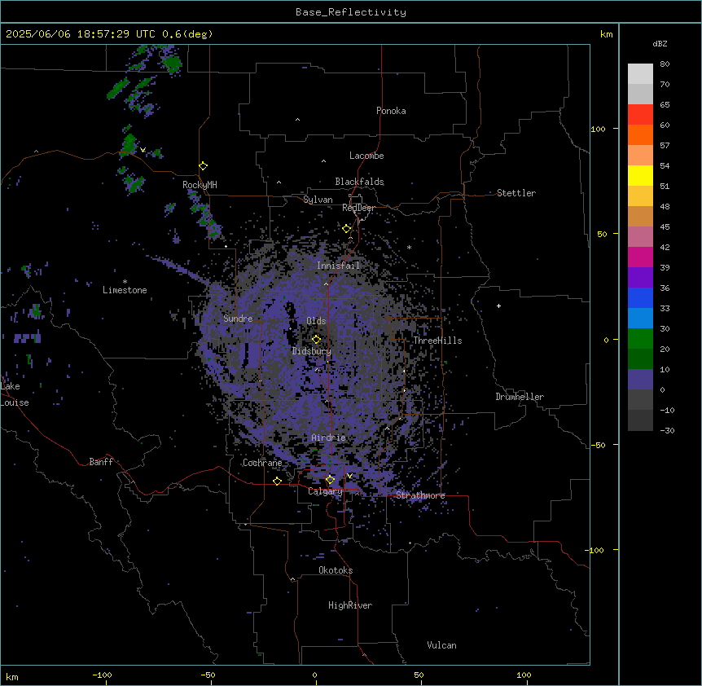This screenshot has width=702, height=686.
Task: Click the RockyMH label
Action: coord(200,185)
